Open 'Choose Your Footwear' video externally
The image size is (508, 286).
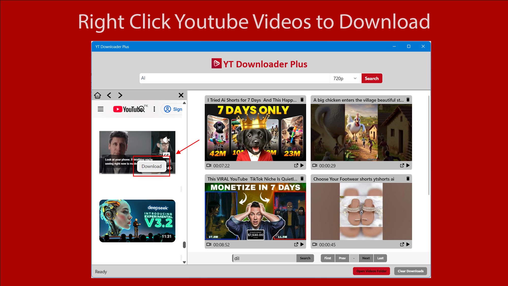tap(402, 244)
